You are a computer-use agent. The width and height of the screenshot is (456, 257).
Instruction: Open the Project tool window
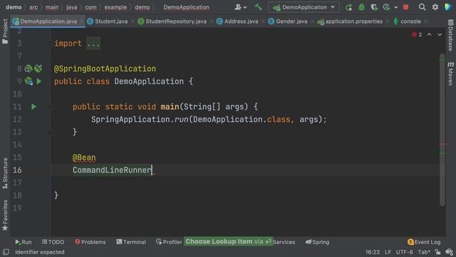[x=5, y=31]
